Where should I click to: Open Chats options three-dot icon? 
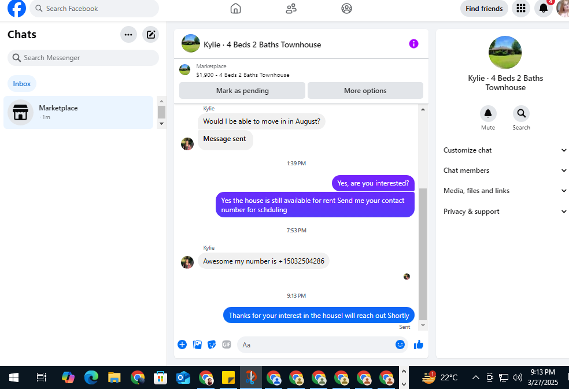pyautogui.click(x=128, y=35)
